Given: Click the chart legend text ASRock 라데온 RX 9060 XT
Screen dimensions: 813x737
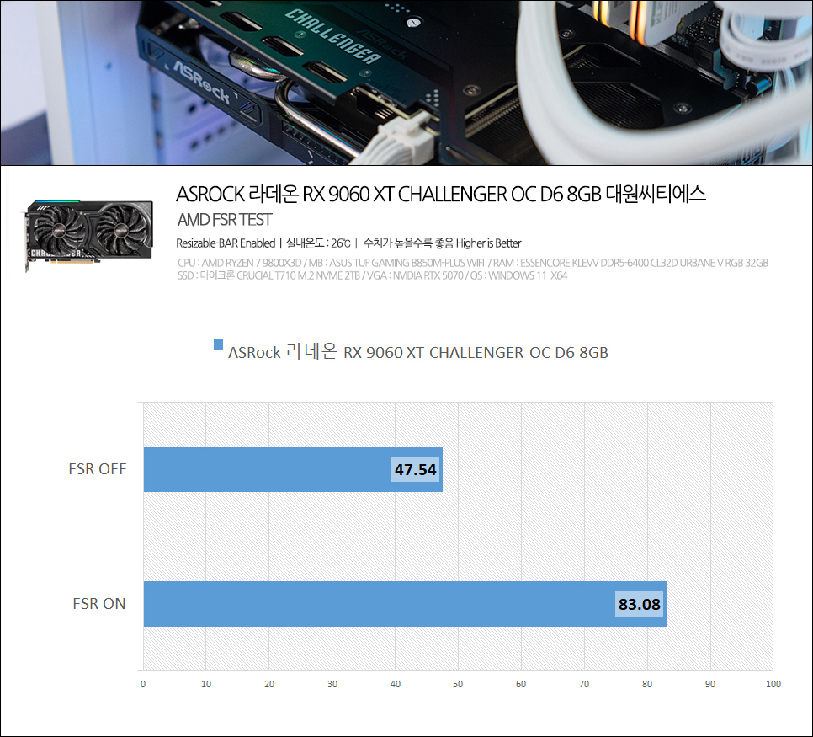Looking at the screenshot, I should [x=418, y=352].
